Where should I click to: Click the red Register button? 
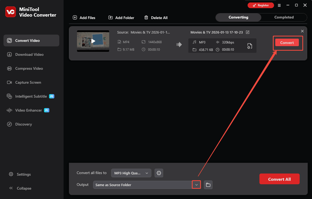point(261,5)
